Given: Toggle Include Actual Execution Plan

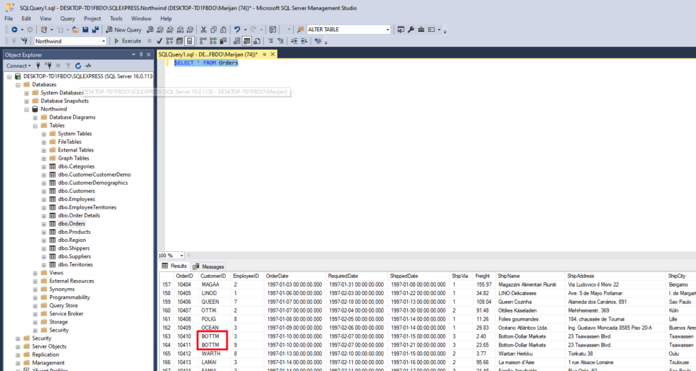Looking at the screenshot, I should point(203,41).
